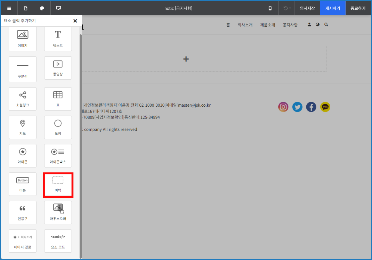Add the 이미지 image block
This screenshot has height=260, width=372.
(x=23, y=39)
